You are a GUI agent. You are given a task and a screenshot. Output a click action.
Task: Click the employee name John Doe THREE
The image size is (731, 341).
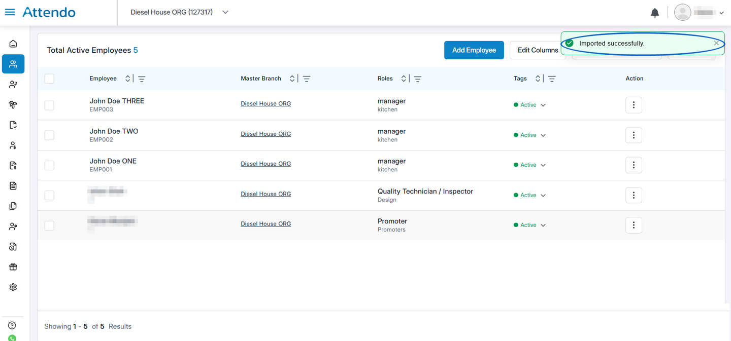pyautogui.click(x=117, y=101)
